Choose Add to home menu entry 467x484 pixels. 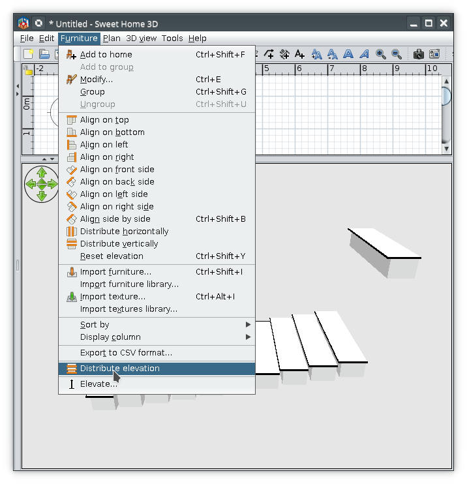point(157,54)
